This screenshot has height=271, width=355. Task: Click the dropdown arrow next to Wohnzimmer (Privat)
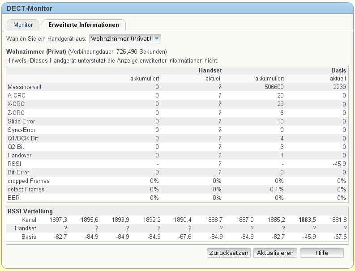point(157,38)
